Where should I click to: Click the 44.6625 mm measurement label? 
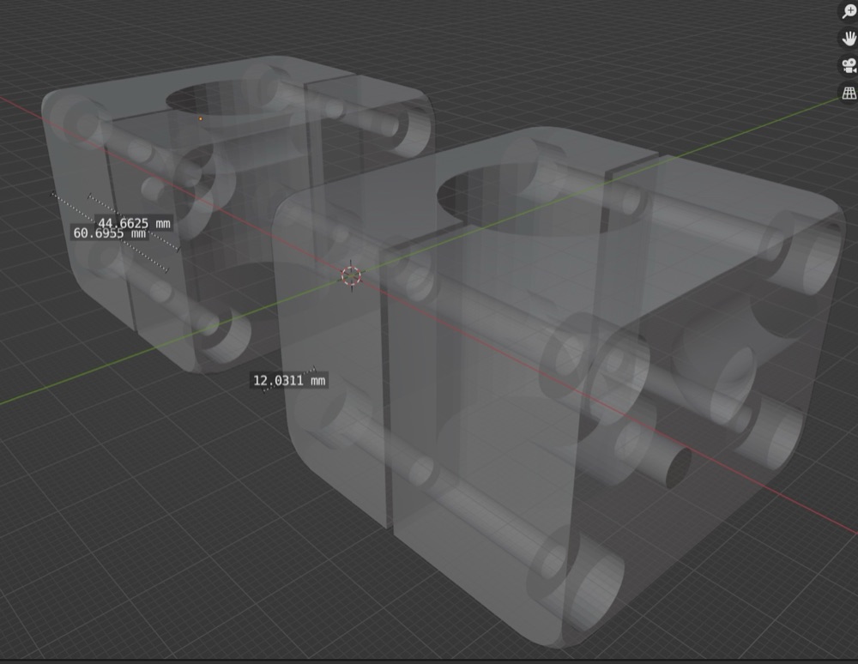[134, 223]
